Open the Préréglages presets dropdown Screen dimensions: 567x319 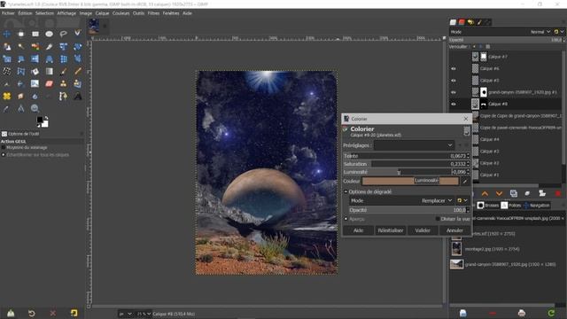tap(414, 145)
